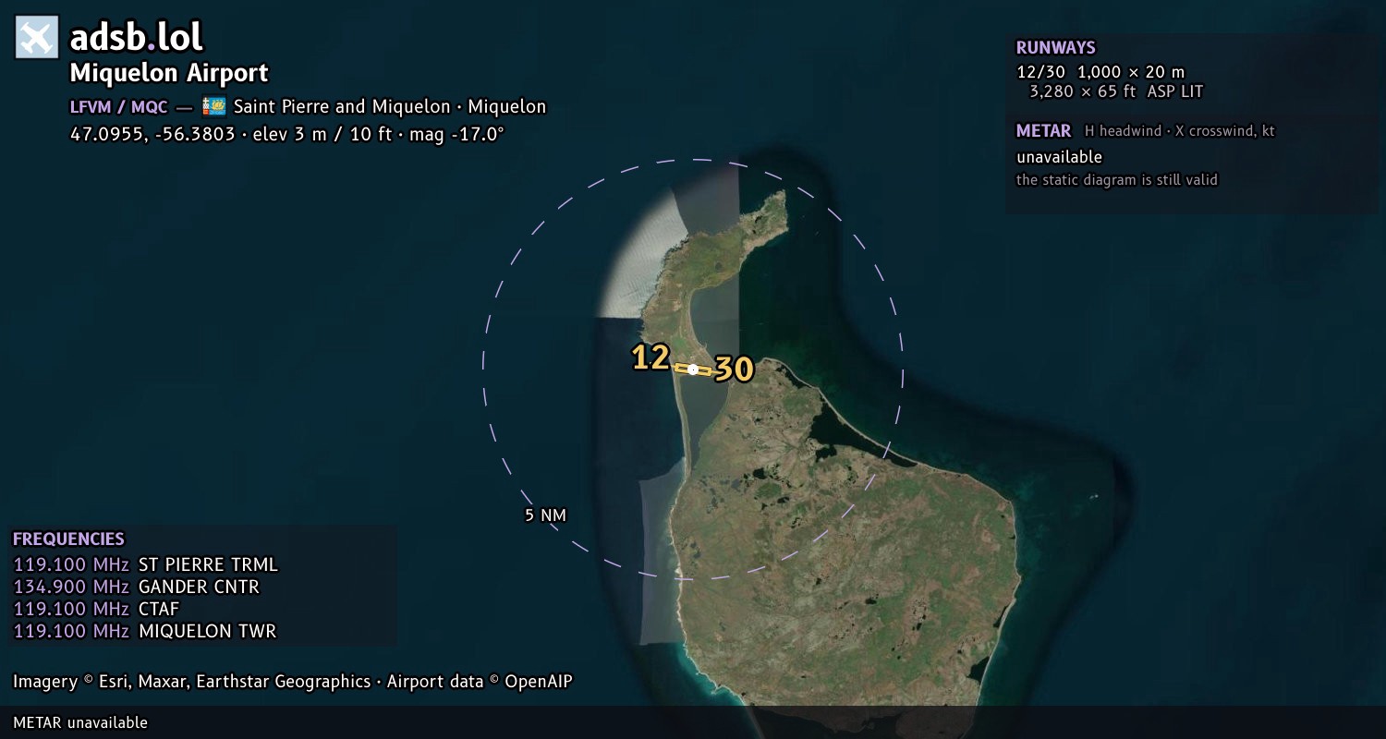Click the METAR section heading
Screen dimensions: 1386x739
click(x=1043, y=131)
